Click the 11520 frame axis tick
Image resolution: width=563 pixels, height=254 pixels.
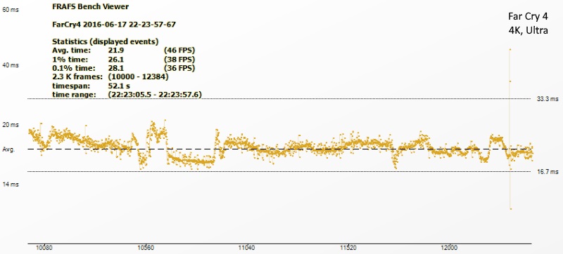click(x=348, y=248)
